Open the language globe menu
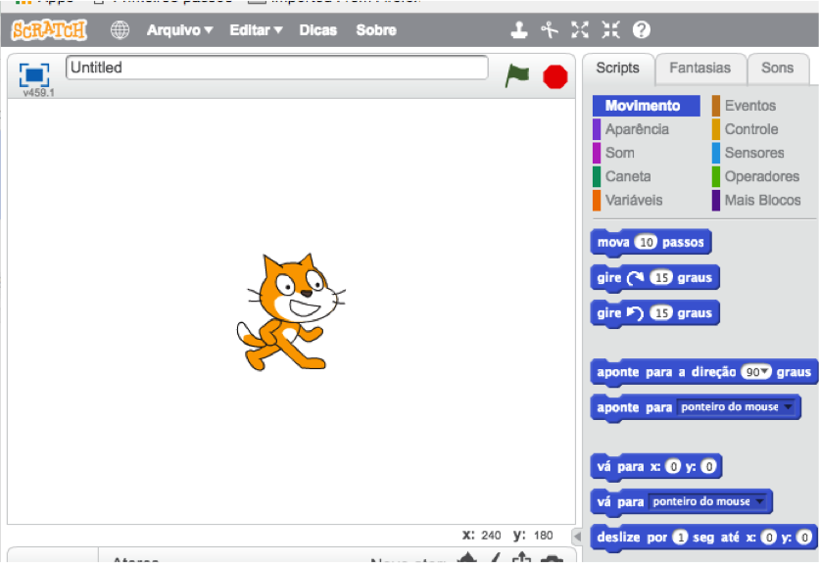 (120, 29)
